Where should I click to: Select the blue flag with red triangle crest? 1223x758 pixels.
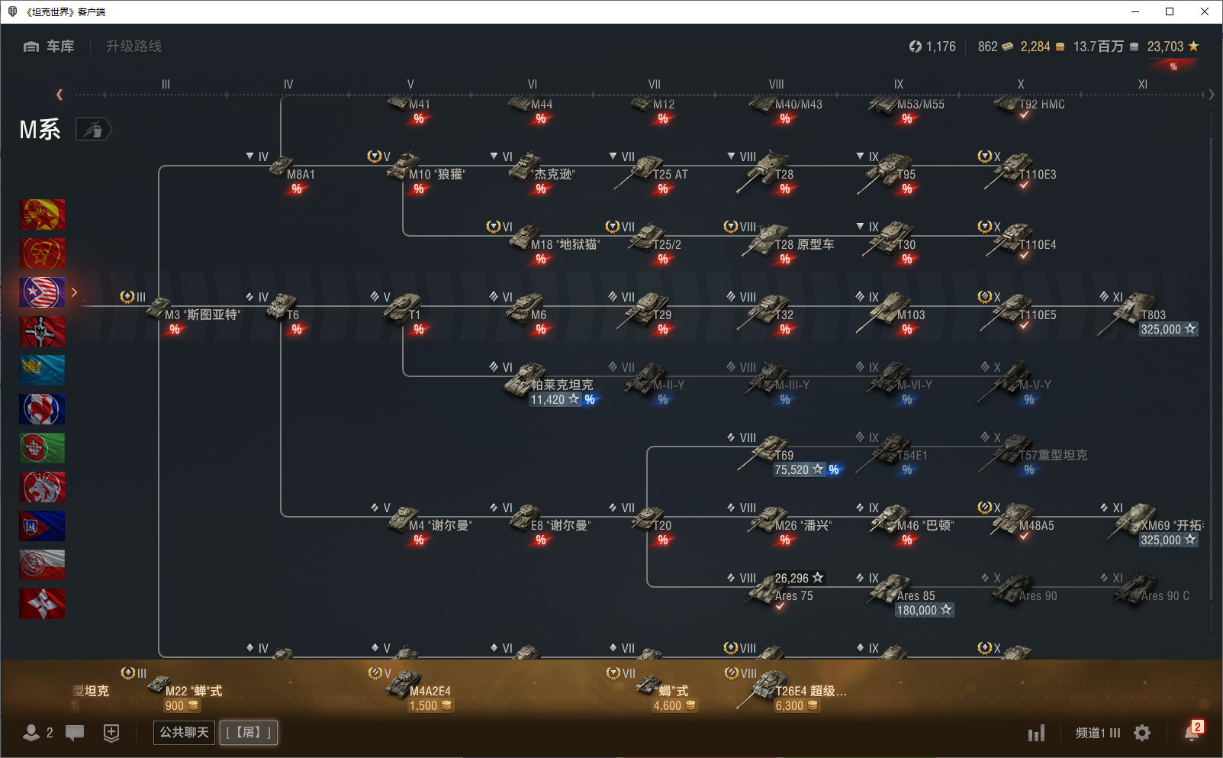point(42,526)
